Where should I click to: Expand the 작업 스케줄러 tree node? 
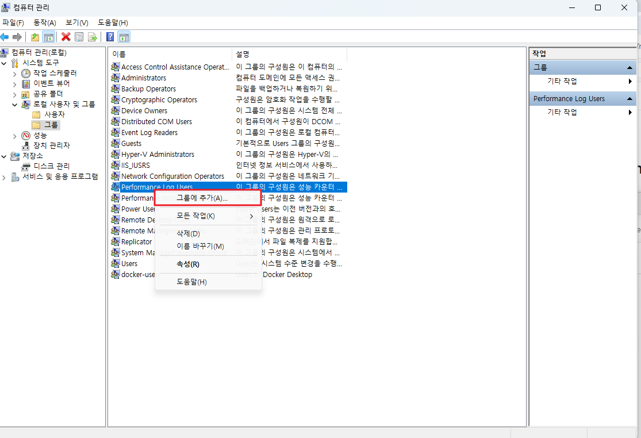15,74
